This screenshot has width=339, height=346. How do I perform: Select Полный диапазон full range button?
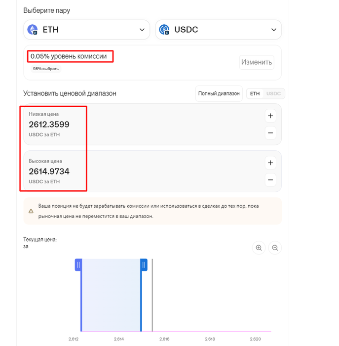[x=219, y=93]
